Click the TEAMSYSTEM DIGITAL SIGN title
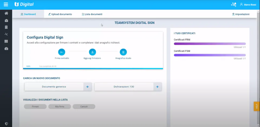260x127 pixels. pos(135,23)
